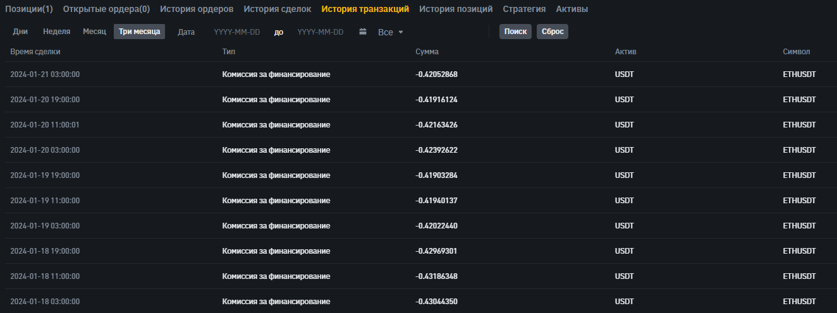Select timestamp 2024-01-20 03:00:00
This screenshot has width=837, height=313.
45,150
